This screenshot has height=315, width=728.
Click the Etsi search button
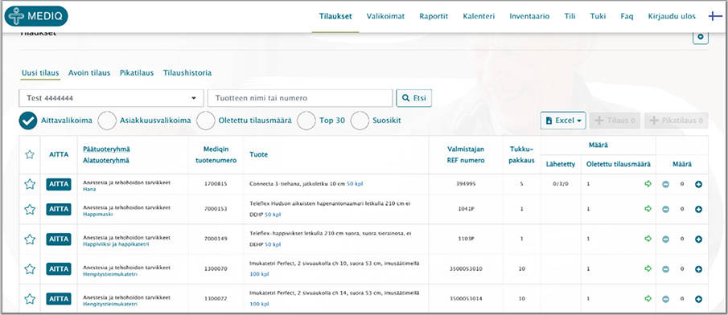[413, 98]
